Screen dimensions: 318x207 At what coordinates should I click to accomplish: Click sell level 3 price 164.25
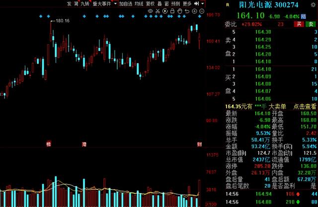[x=263, y=47]
